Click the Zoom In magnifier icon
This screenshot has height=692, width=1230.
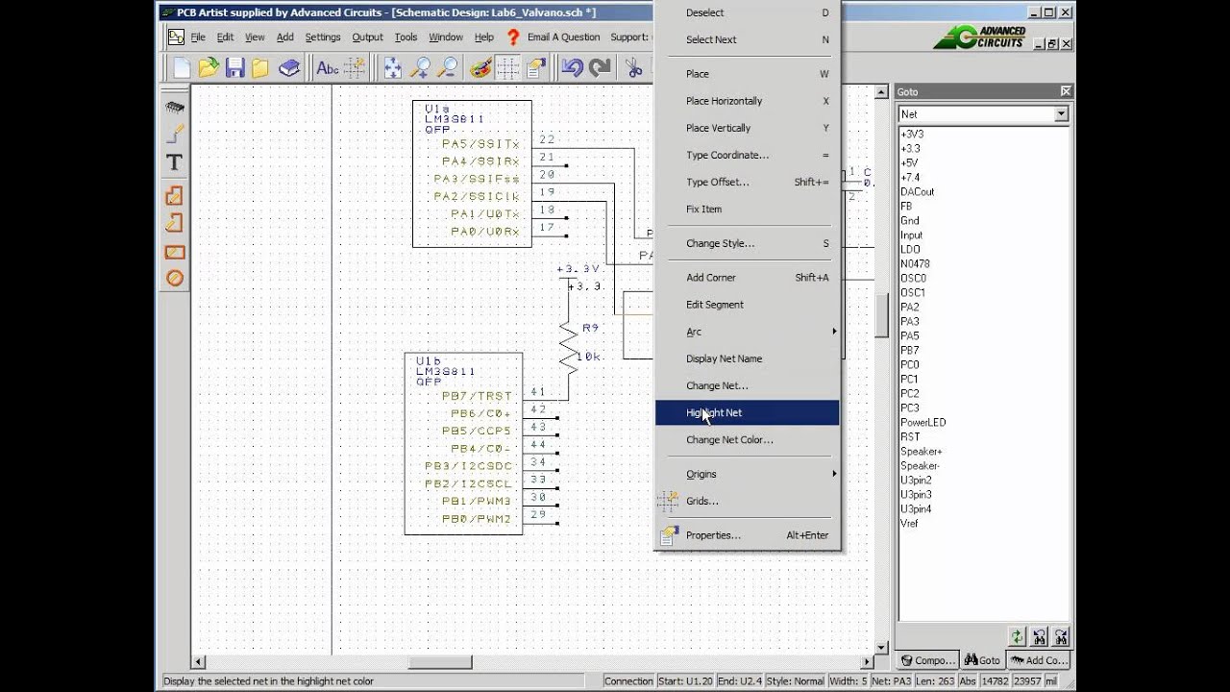pos(420,67)
